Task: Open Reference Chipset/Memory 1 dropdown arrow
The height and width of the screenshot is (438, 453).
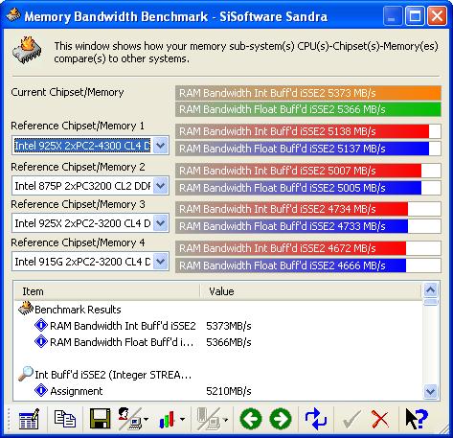Action: point(160,146)
